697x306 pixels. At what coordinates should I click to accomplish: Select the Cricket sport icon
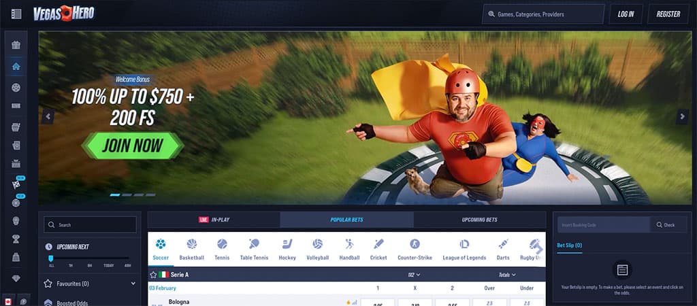point(378,249)
